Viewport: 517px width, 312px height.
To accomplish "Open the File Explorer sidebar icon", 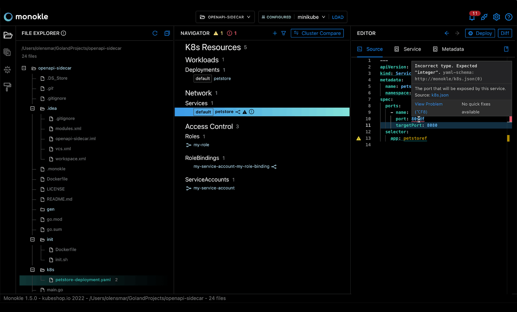I will pos(8,35).
